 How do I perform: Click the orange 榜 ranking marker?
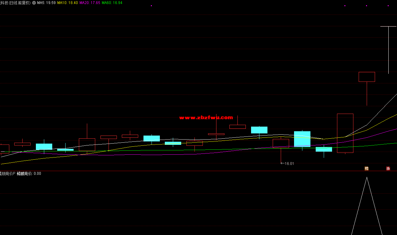click(366, 168)
